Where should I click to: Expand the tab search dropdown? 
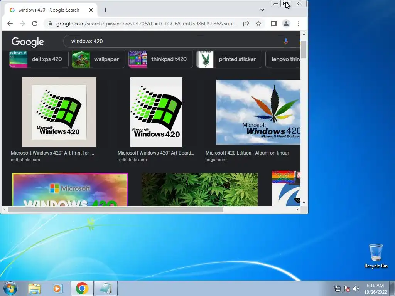pos(262,10)
